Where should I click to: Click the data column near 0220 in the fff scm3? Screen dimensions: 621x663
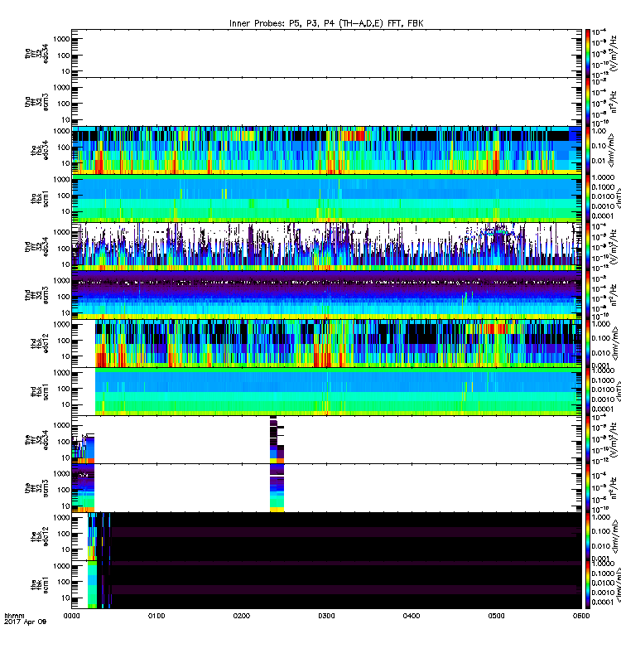coord(277,488)
